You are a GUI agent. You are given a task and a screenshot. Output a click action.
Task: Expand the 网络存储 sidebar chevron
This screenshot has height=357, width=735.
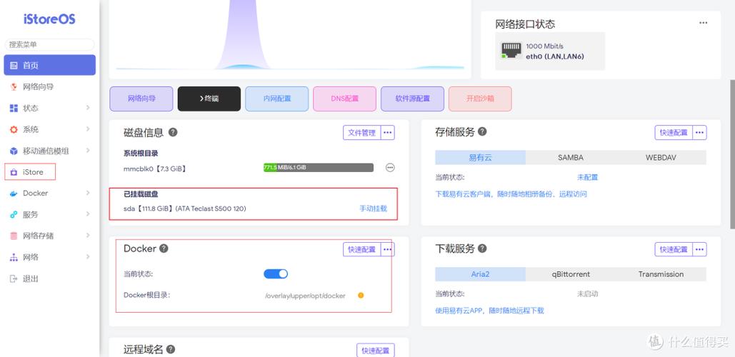(88, 235)
